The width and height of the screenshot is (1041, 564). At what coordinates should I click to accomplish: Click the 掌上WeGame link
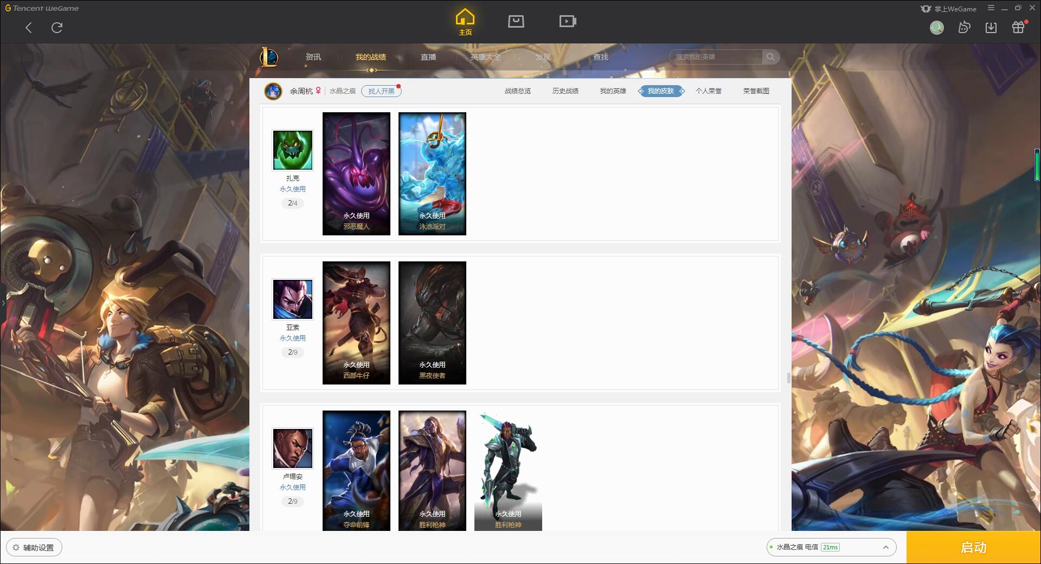coord(948,9)
